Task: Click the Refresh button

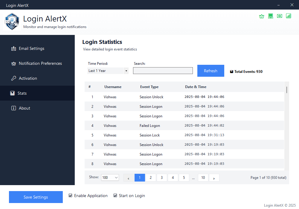Action: (211, 71)
